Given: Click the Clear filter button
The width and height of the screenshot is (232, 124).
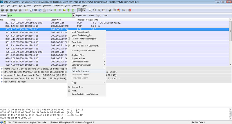Looking at the screenshot, I should pyautogui.click(x=91, y=15).
